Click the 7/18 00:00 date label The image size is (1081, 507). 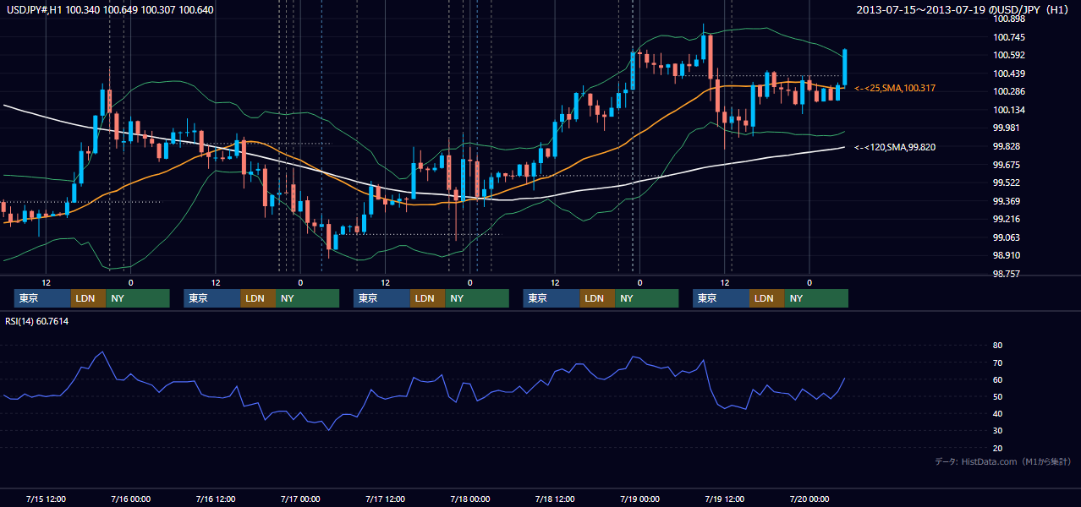point(469,499)
